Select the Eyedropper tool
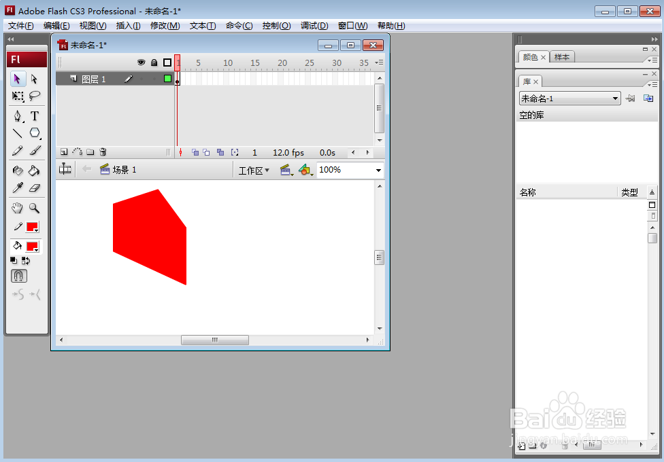The height and width of the screenshot is (462, 664). point(18,188)
